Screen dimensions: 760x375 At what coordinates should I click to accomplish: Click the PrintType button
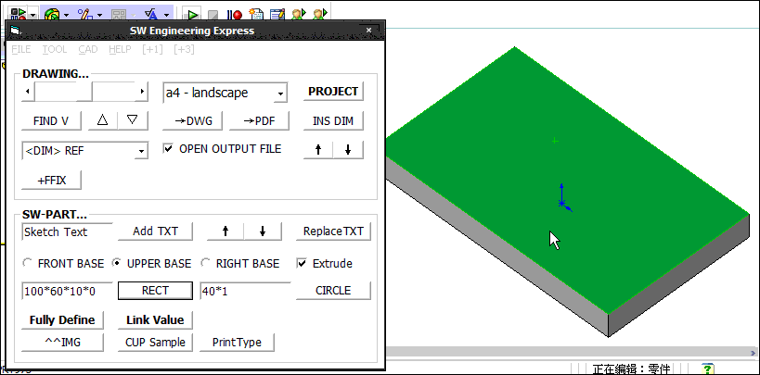coord(237,342)
